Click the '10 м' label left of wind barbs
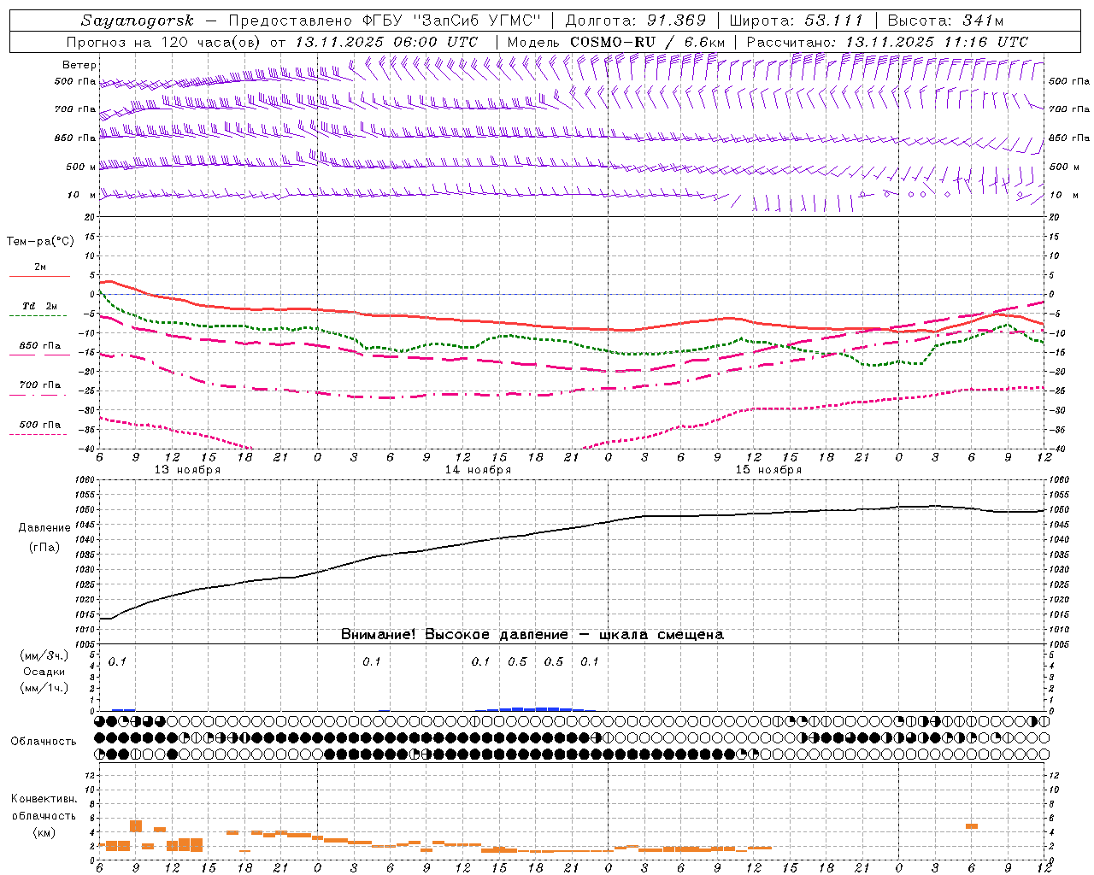Screen dimensions: 1094x875 (82, 196)
